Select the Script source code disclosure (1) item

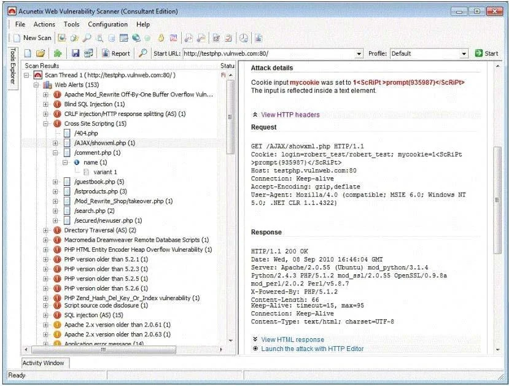[x=106, y=306]
